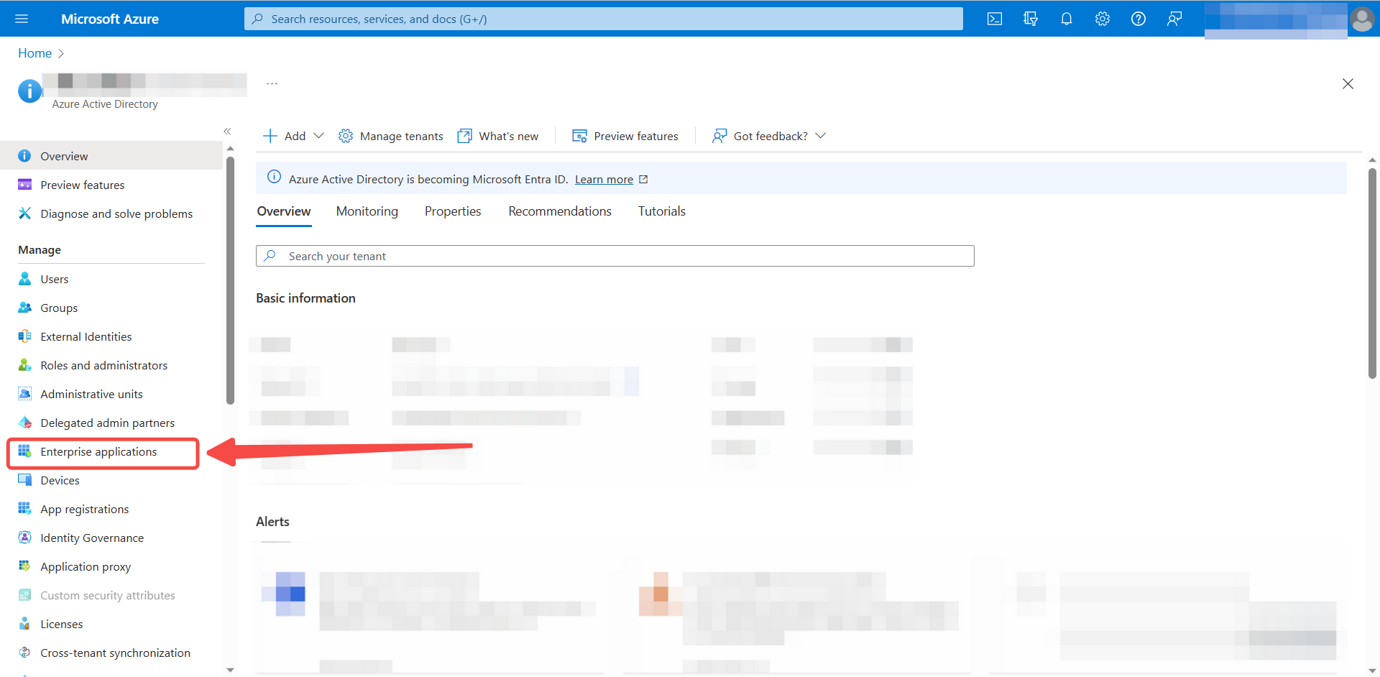Open the Directories and subscriptions filter icon
The height and width of the screenshot is (677, 1380).
pos(1031,19)
